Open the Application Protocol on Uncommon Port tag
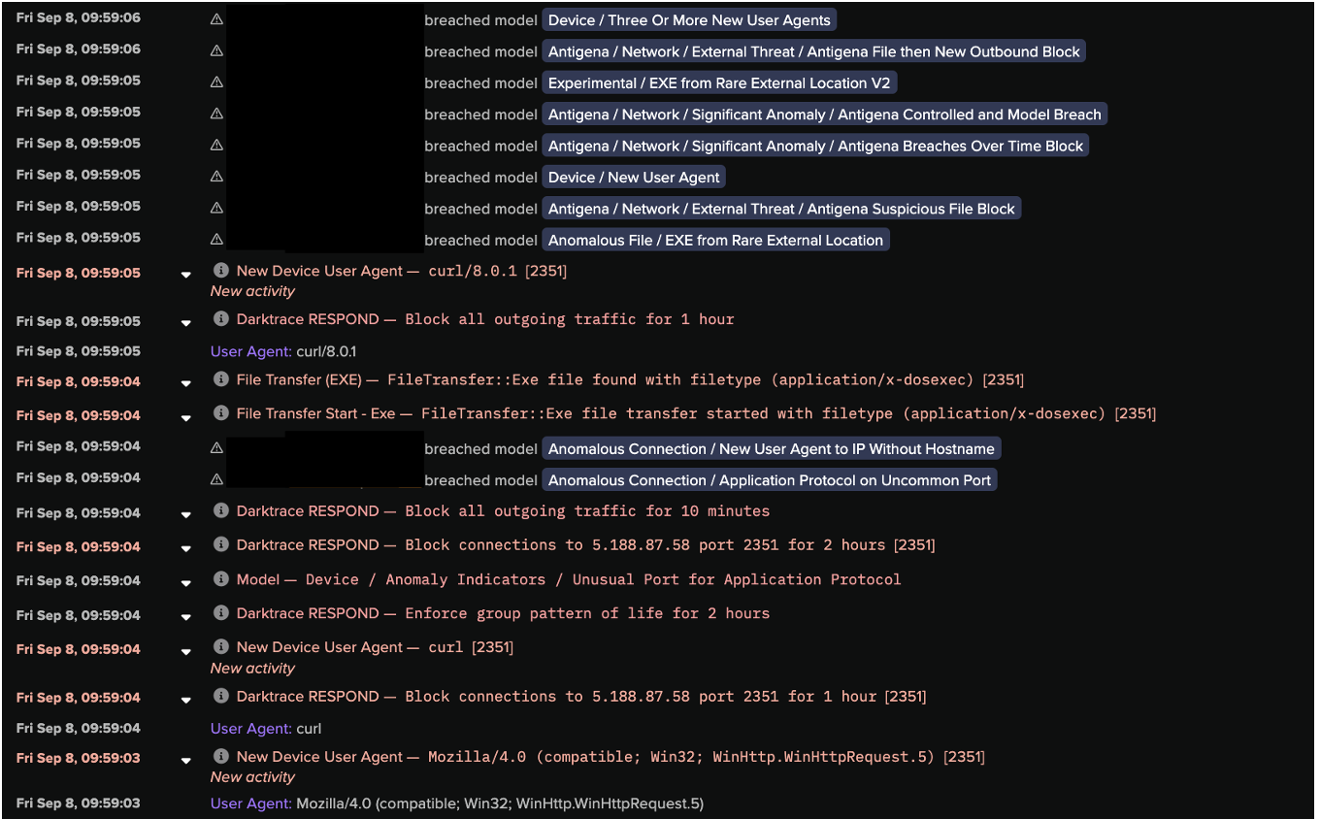 coord(770,480)
